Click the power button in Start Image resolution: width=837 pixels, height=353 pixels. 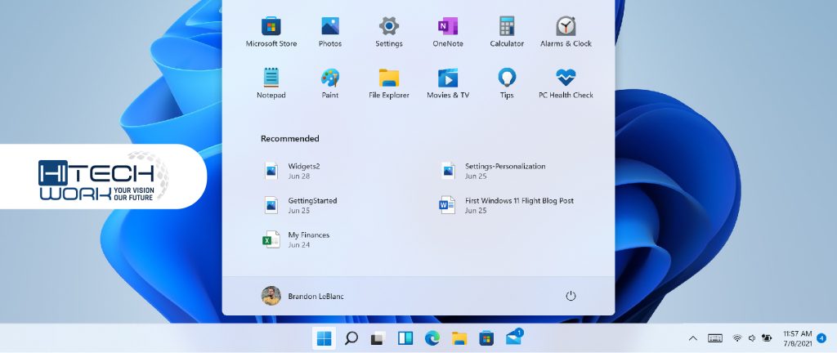[x=571, y=296]
